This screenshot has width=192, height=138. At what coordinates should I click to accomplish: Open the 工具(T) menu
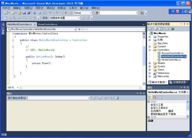pyautogui.click(x=73, y=8)
